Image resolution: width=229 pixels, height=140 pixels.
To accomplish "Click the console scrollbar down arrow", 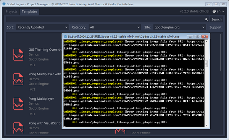I will click(206, 125).
